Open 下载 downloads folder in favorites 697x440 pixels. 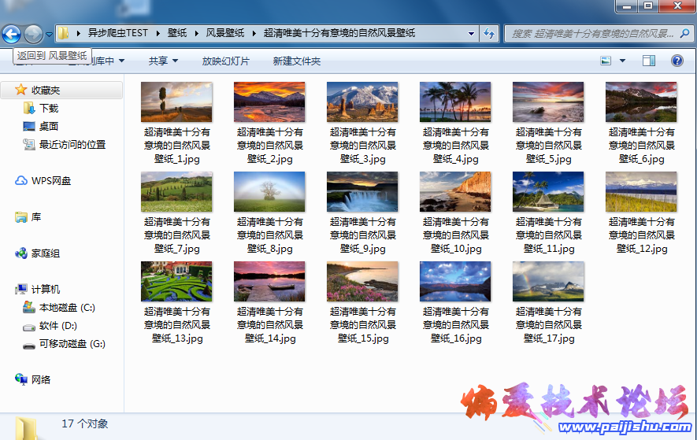[49, 108]
